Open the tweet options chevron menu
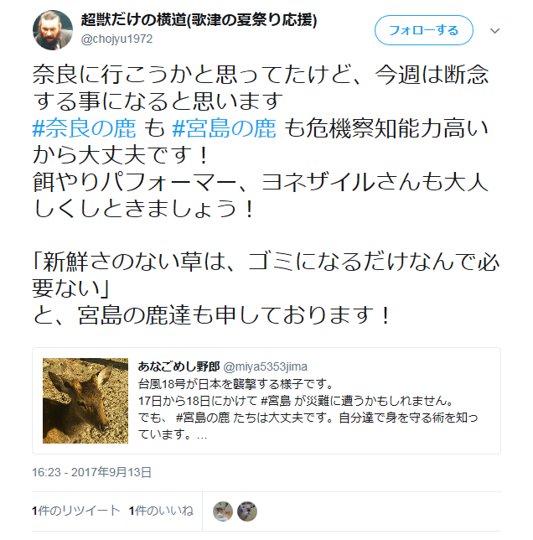The image size is (533, 540). coord(494,31)
